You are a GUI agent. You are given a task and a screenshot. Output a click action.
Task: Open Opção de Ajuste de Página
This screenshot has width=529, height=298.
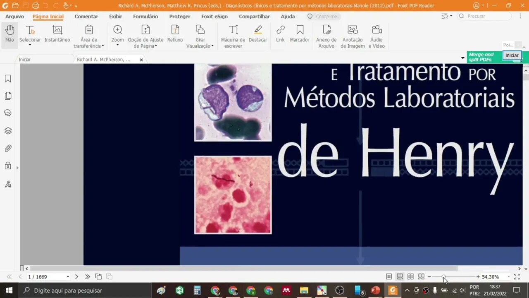(x=145, y=36)
